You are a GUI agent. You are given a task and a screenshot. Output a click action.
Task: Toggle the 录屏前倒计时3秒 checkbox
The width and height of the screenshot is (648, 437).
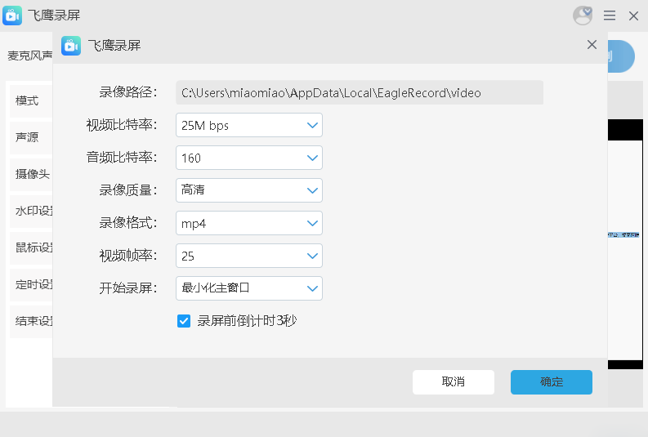pos(184,321)
